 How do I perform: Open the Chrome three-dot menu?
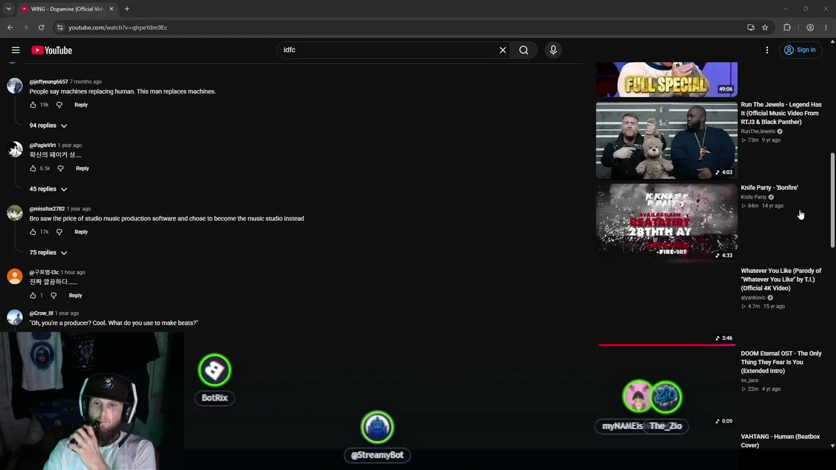826,27
